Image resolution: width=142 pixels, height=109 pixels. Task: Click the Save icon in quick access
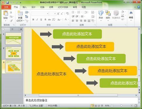8,3
